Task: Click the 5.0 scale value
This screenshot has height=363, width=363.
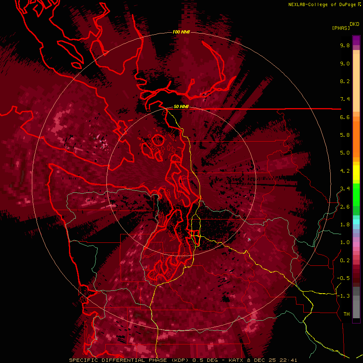Action: click(345, 152)
